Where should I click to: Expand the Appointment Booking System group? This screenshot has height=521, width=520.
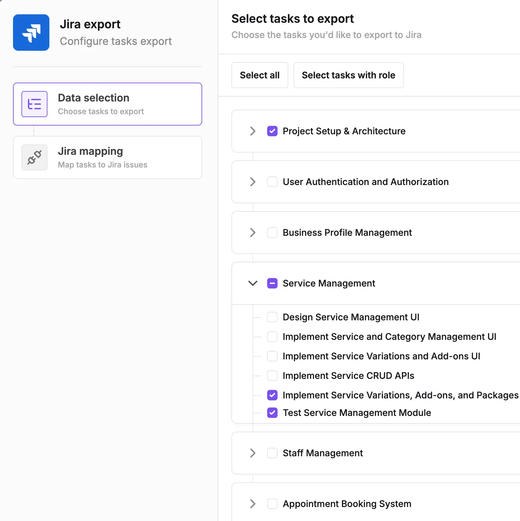click(x=253, y=504)
